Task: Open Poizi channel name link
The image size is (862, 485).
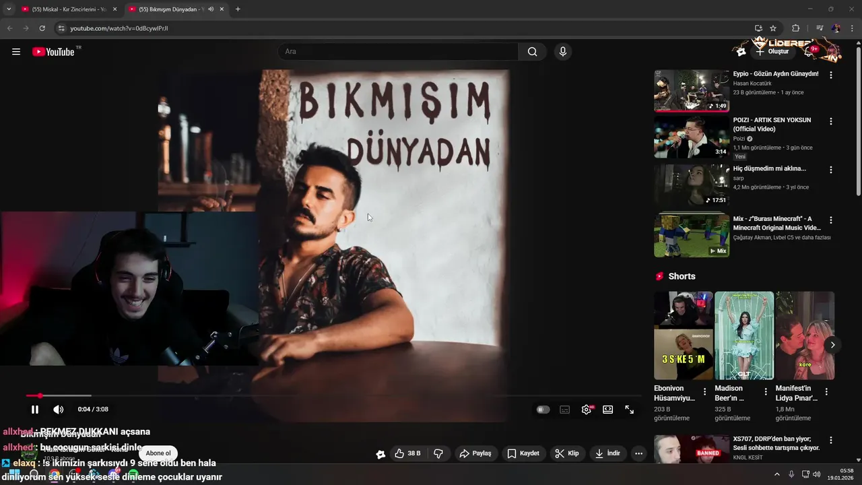Action: [x=739, y=139]
